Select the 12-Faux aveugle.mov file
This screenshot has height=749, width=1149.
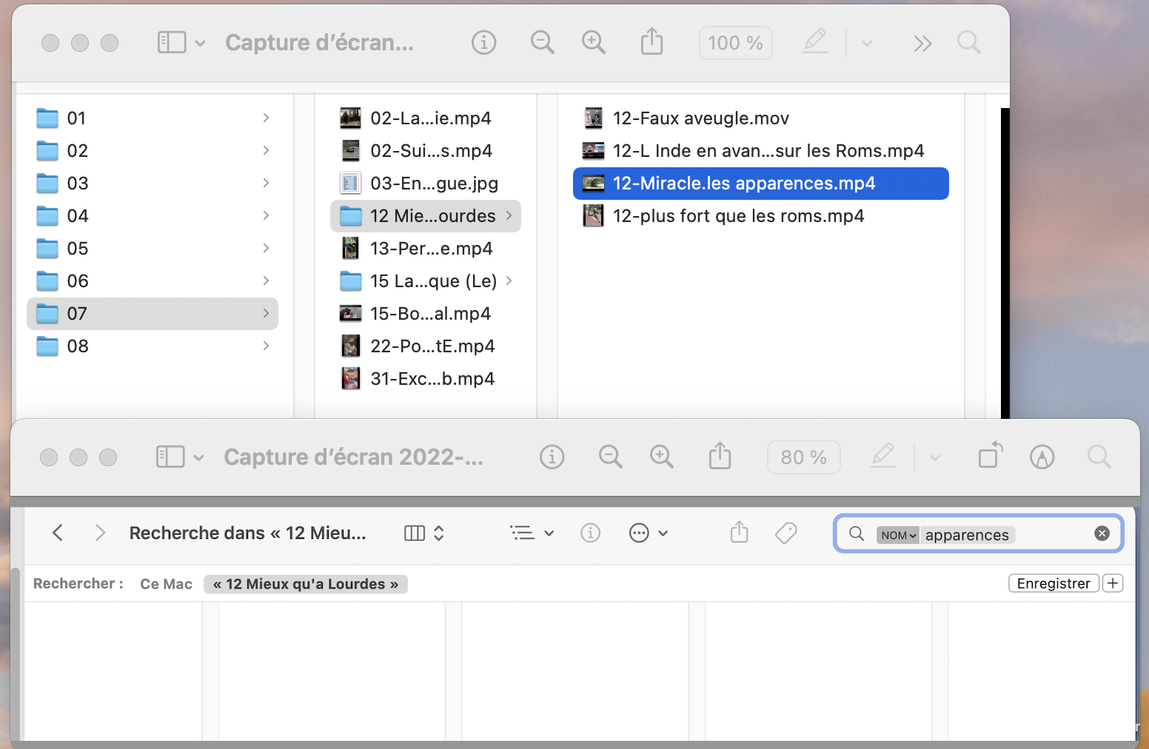tap(700, 118)
